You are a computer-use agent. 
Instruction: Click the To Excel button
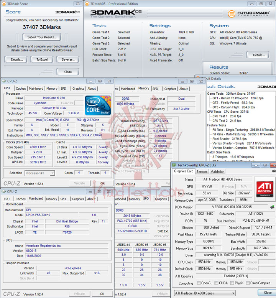pos(42,59)
